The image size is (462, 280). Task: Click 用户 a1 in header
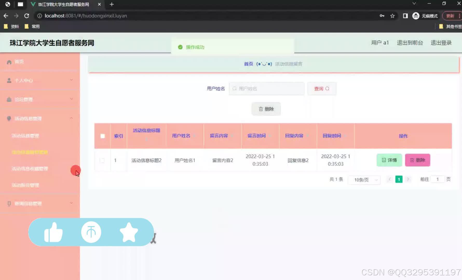[x=380, y=43]
